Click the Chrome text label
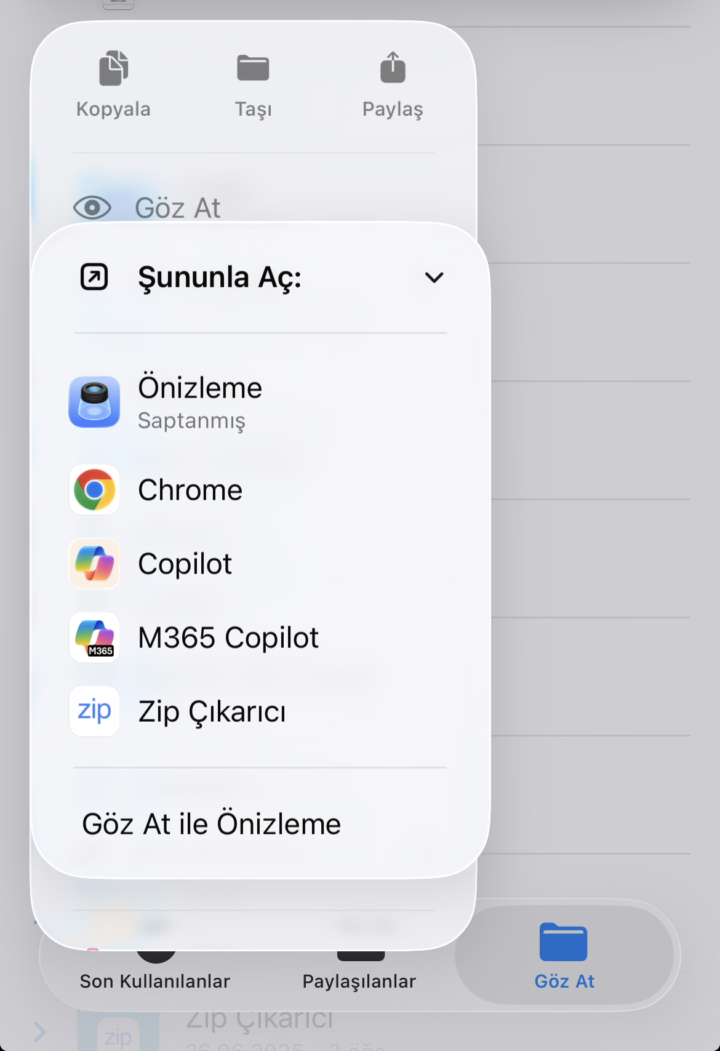720x1051 pixels. click(x=190, y=490)
